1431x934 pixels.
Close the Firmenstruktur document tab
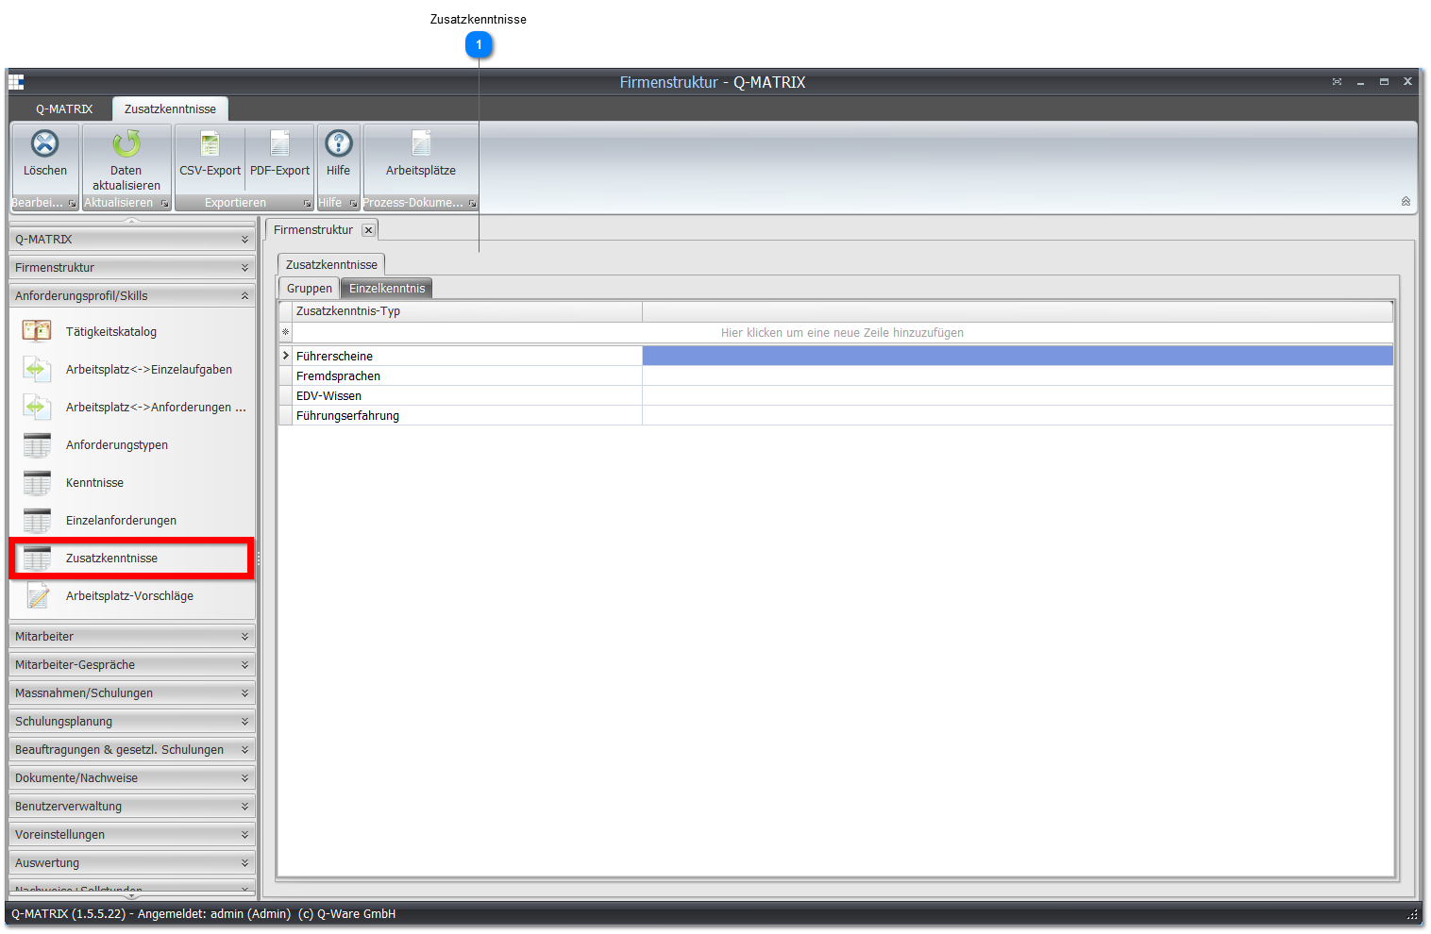pos(368,230)
